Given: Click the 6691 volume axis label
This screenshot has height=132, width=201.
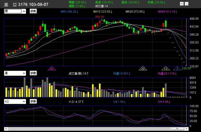Looking at the screenshot, I should (193, 78).
